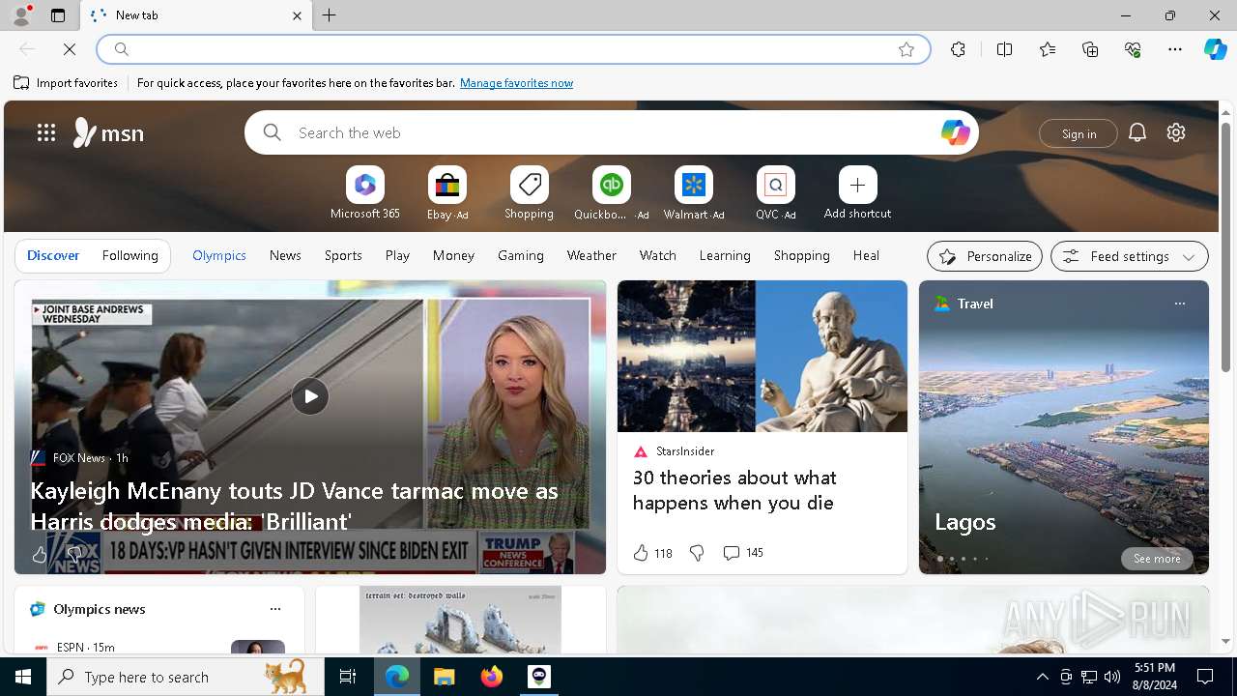Open the QVC ad shortcut
The width and height of the screenshot is (1237, 696).
pos(775,193)
